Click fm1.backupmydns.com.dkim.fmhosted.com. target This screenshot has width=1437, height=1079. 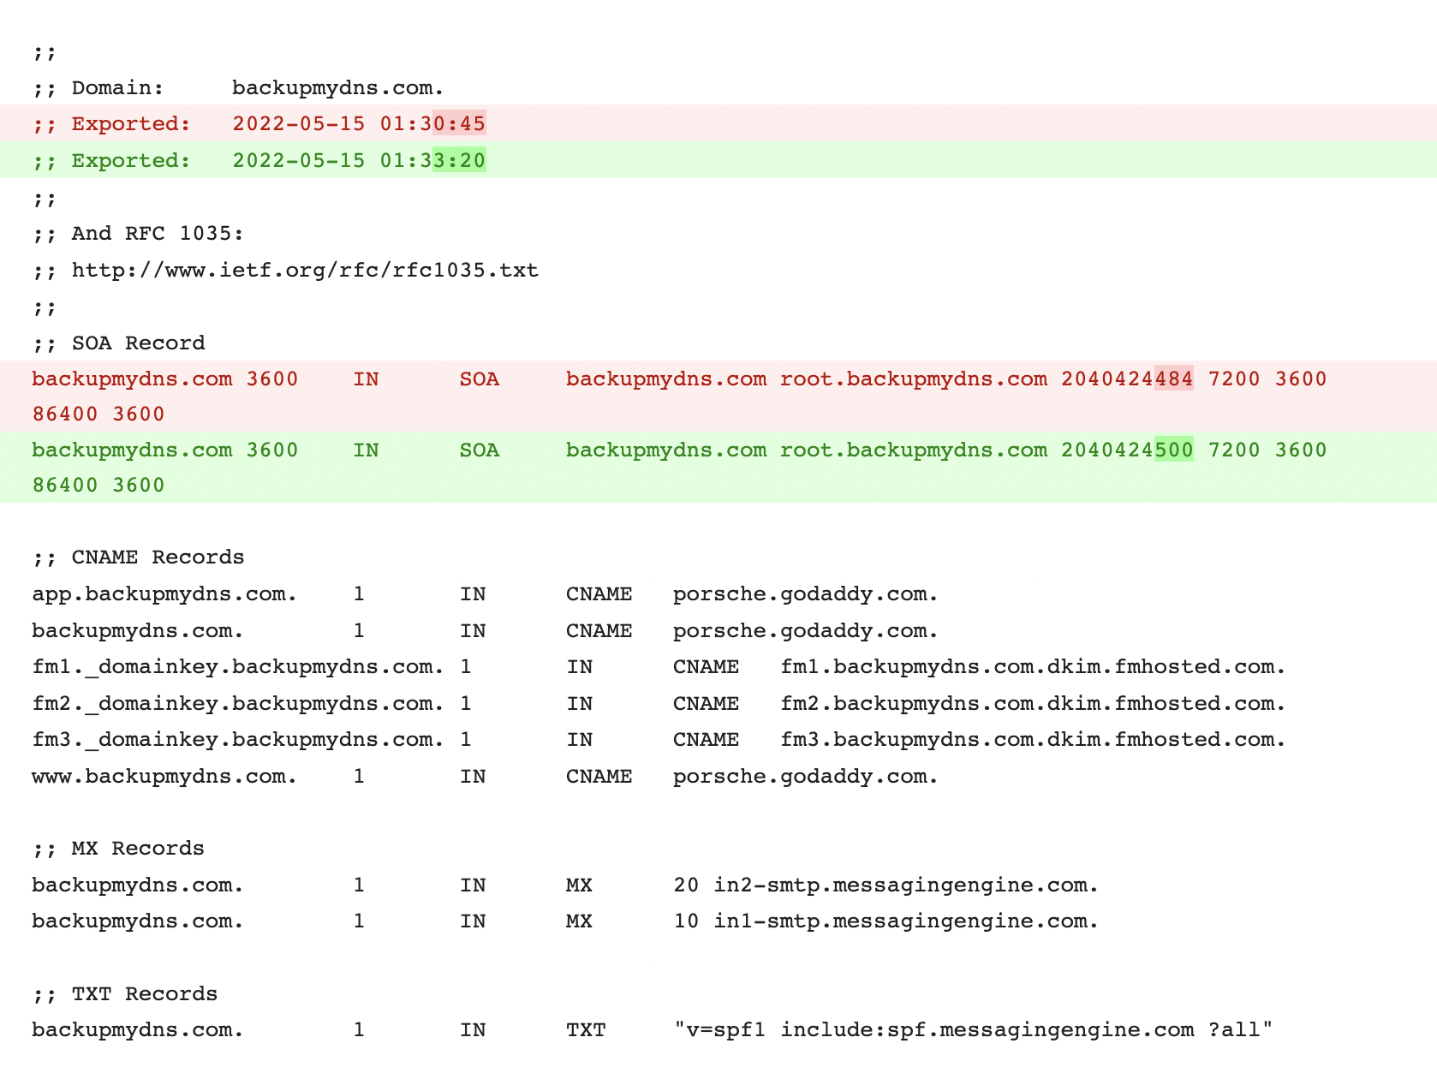tap(1033, 666)
